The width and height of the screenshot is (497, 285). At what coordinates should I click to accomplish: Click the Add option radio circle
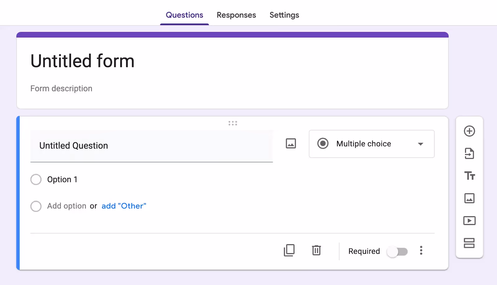point(36,206)
